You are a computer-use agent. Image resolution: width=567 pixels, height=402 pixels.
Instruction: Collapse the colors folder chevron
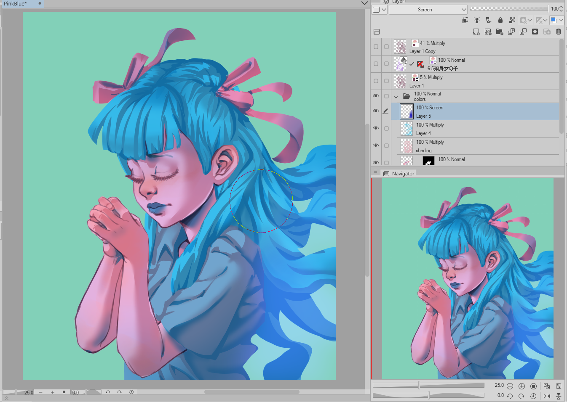pos(396,97)
